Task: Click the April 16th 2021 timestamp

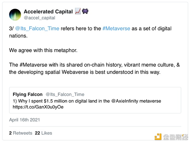Action: (x=25, y=120)
